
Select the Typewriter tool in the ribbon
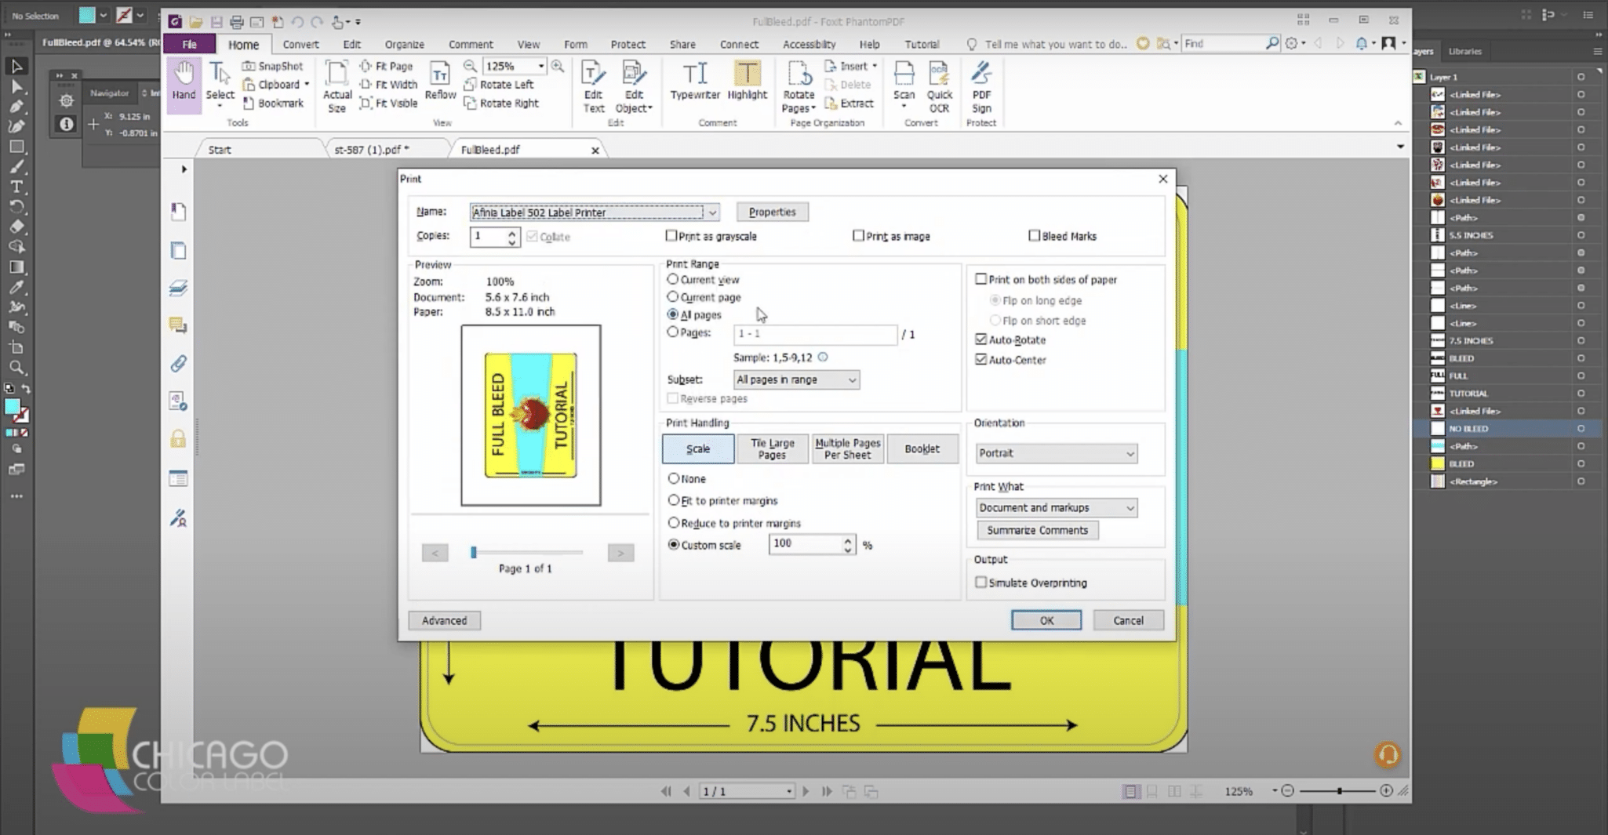[x=694, y=82]
